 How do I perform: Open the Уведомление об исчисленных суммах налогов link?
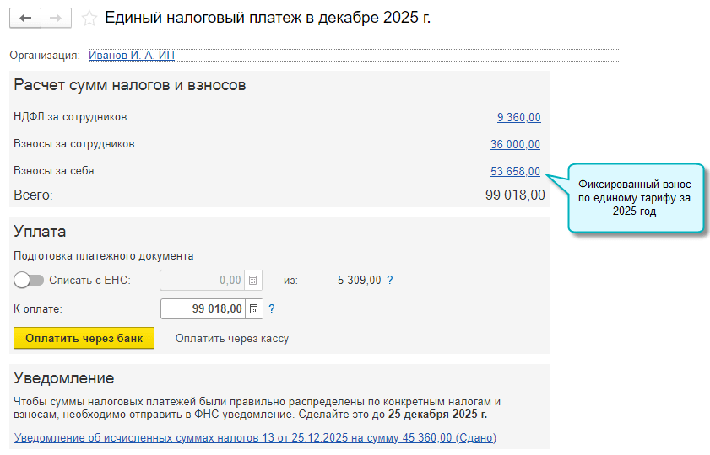tap(255, 438)
